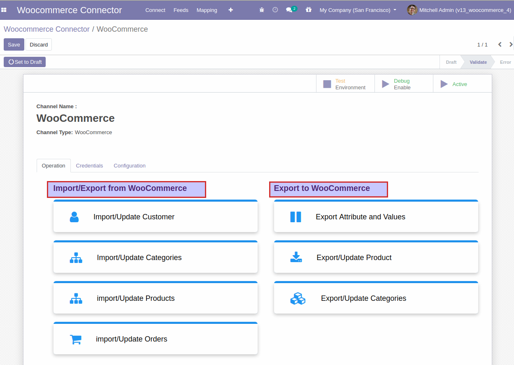Toggle the Active status button

coord(462,84)
